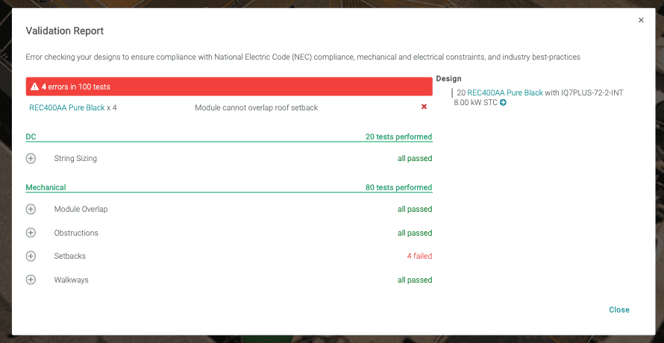Click the arrow icon after 8.00 kW STC
Image resolution: width=664 pixels, height=343 pixels.
(x=503, y=103)
